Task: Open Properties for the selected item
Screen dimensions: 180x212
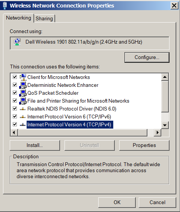Action: pos(144,145)
